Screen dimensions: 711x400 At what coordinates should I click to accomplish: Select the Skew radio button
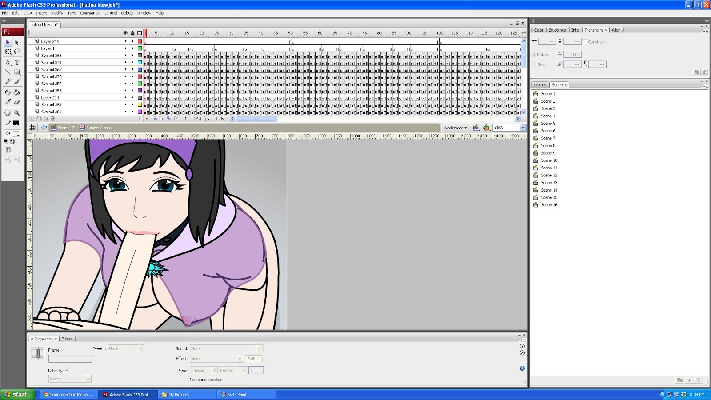534,65
